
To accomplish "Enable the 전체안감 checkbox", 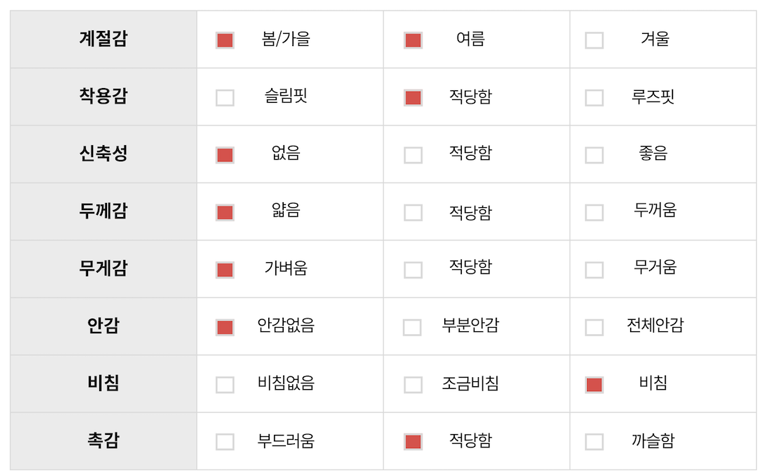I will (594, 327).
